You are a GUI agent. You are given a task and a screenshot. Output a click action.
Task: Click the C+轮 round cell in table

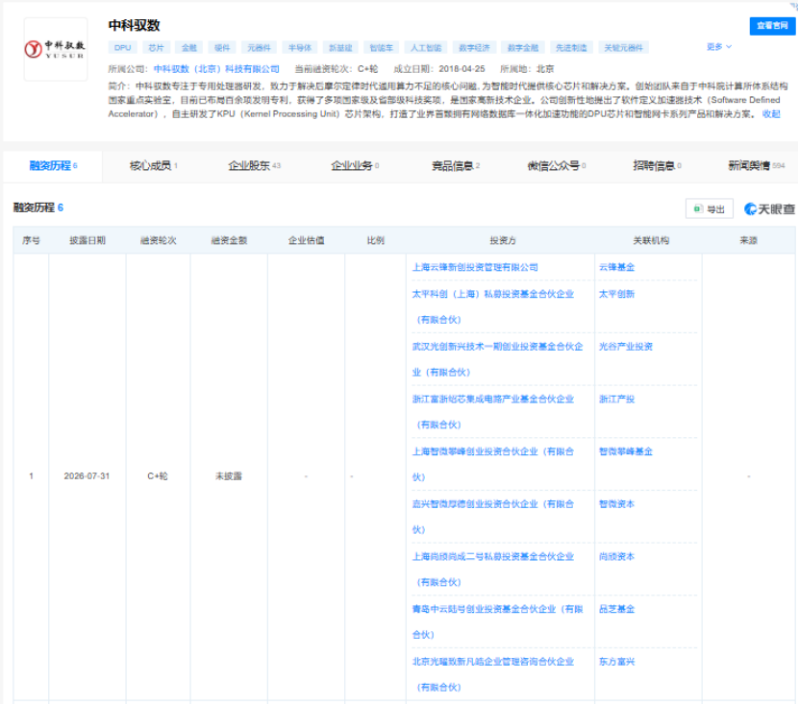tap(158, 476)
